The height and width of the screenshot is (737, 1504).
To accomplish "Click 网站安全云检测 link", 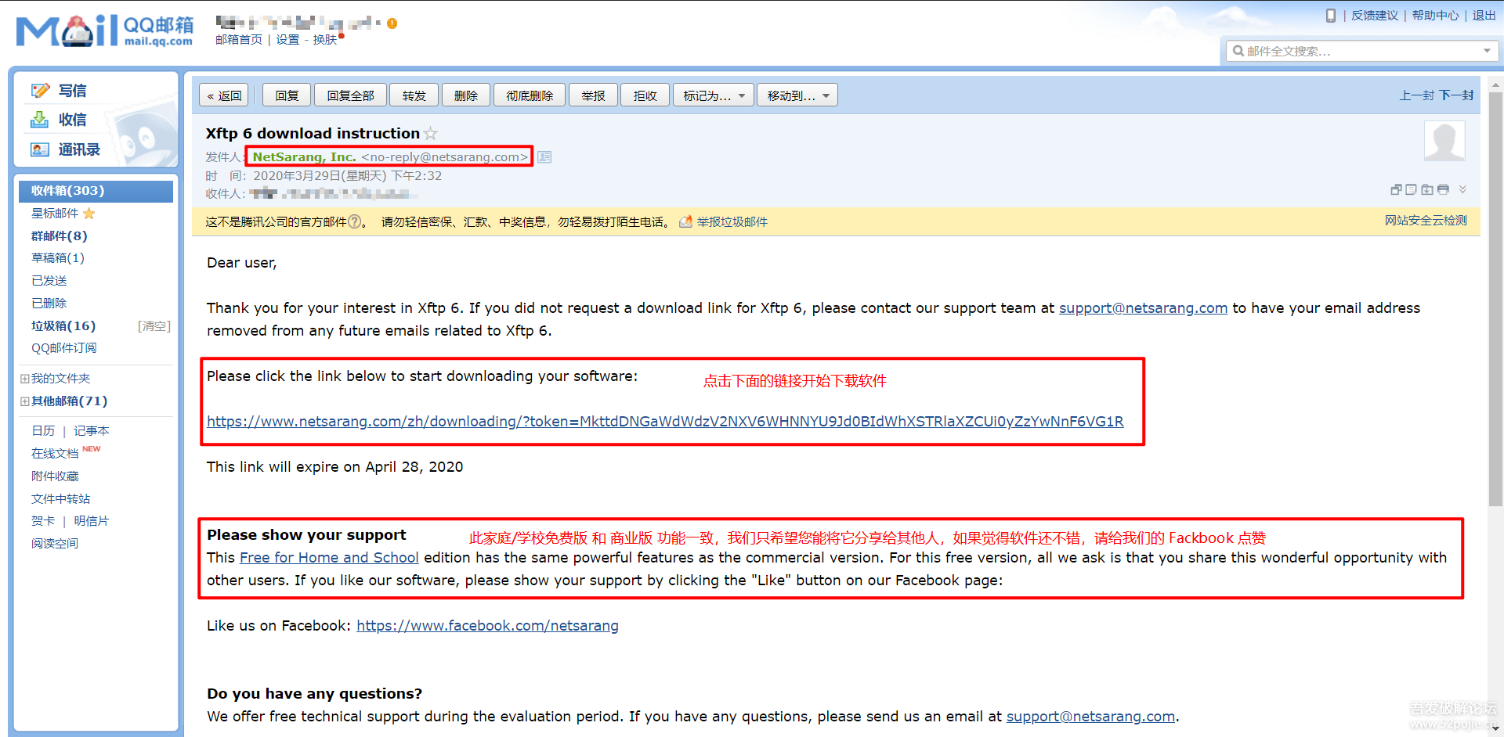I will coord(1426,221).
